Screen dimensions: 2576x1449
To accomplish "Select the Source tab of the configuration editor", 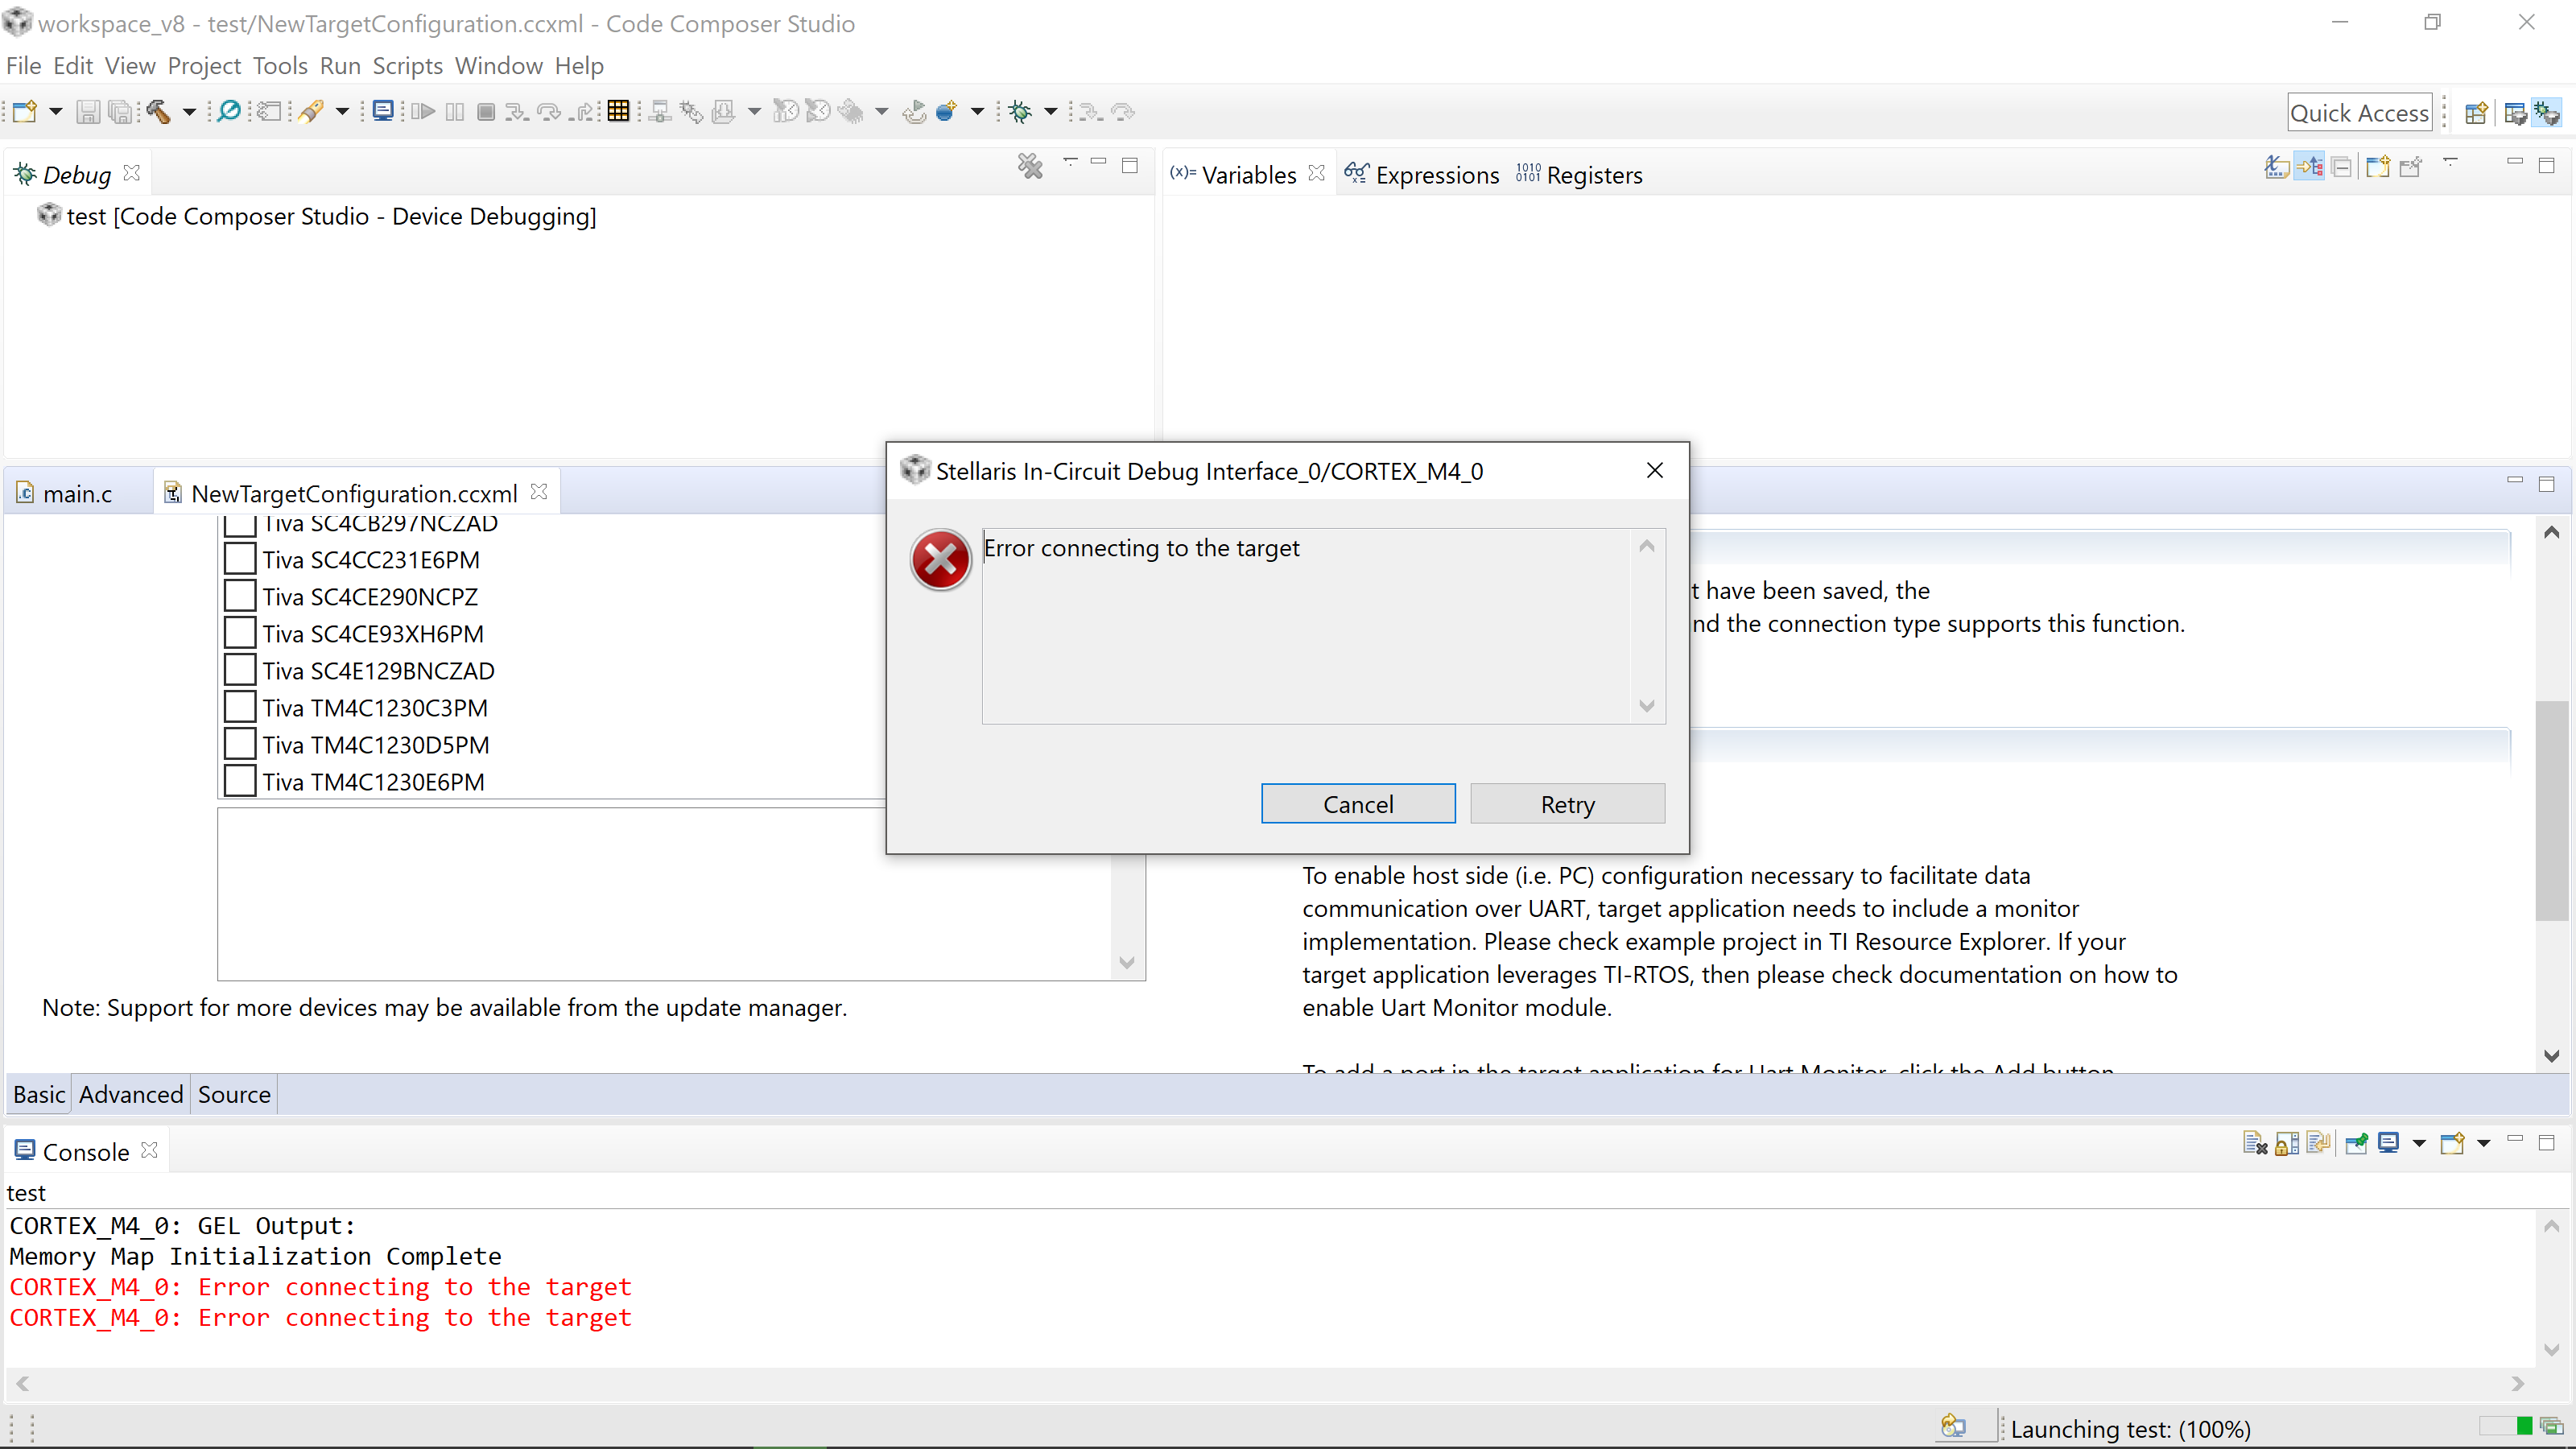I will 234,1095.
